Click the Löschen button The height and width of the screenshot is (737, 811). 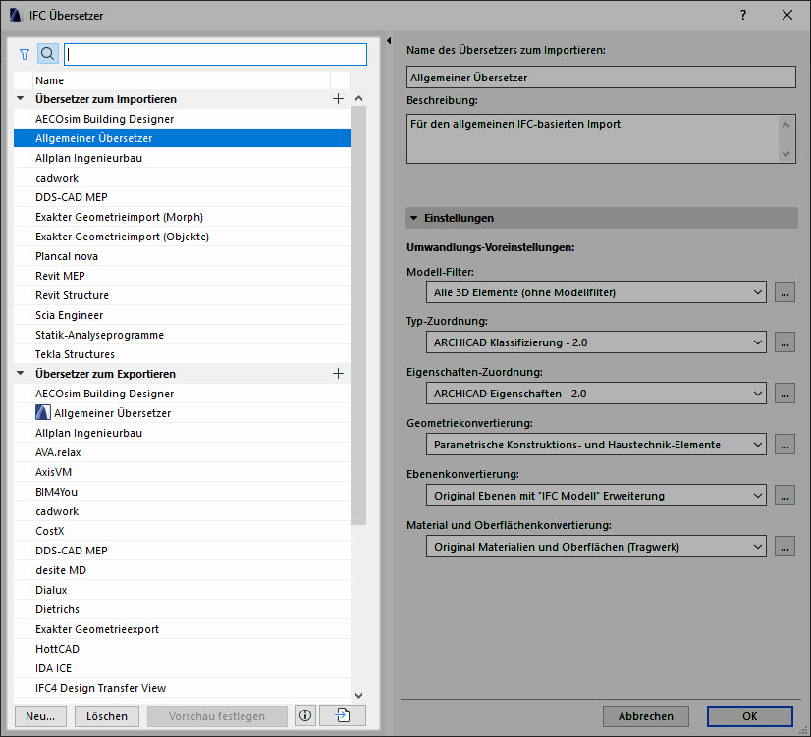coord(107,716)
